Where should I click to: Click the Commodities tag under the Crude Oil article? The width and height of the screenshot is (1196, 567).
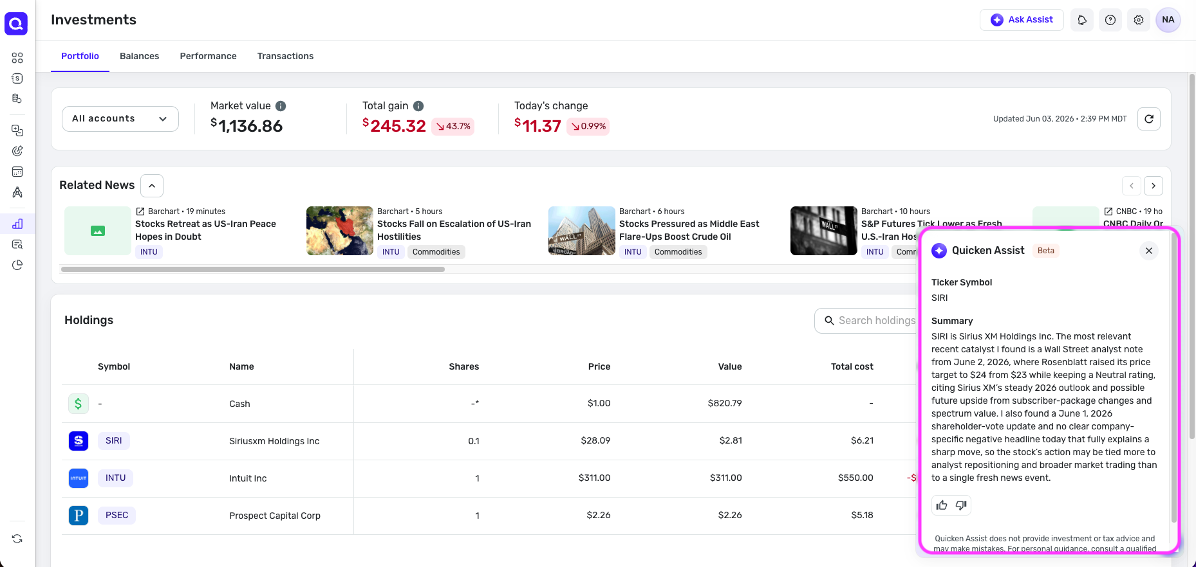pos(678,252)
